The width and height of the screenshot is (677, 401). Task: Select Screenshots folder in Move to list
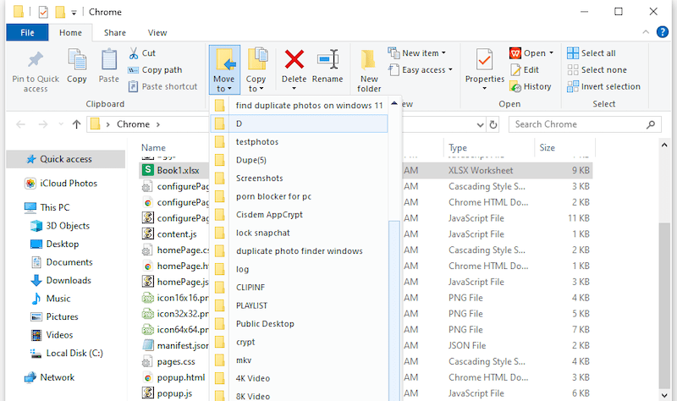pyautogui.click(x=259, y=179)
